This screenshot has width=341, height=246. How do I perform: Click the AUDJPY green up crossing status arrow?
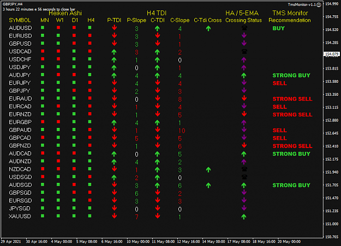coord(244,76)
